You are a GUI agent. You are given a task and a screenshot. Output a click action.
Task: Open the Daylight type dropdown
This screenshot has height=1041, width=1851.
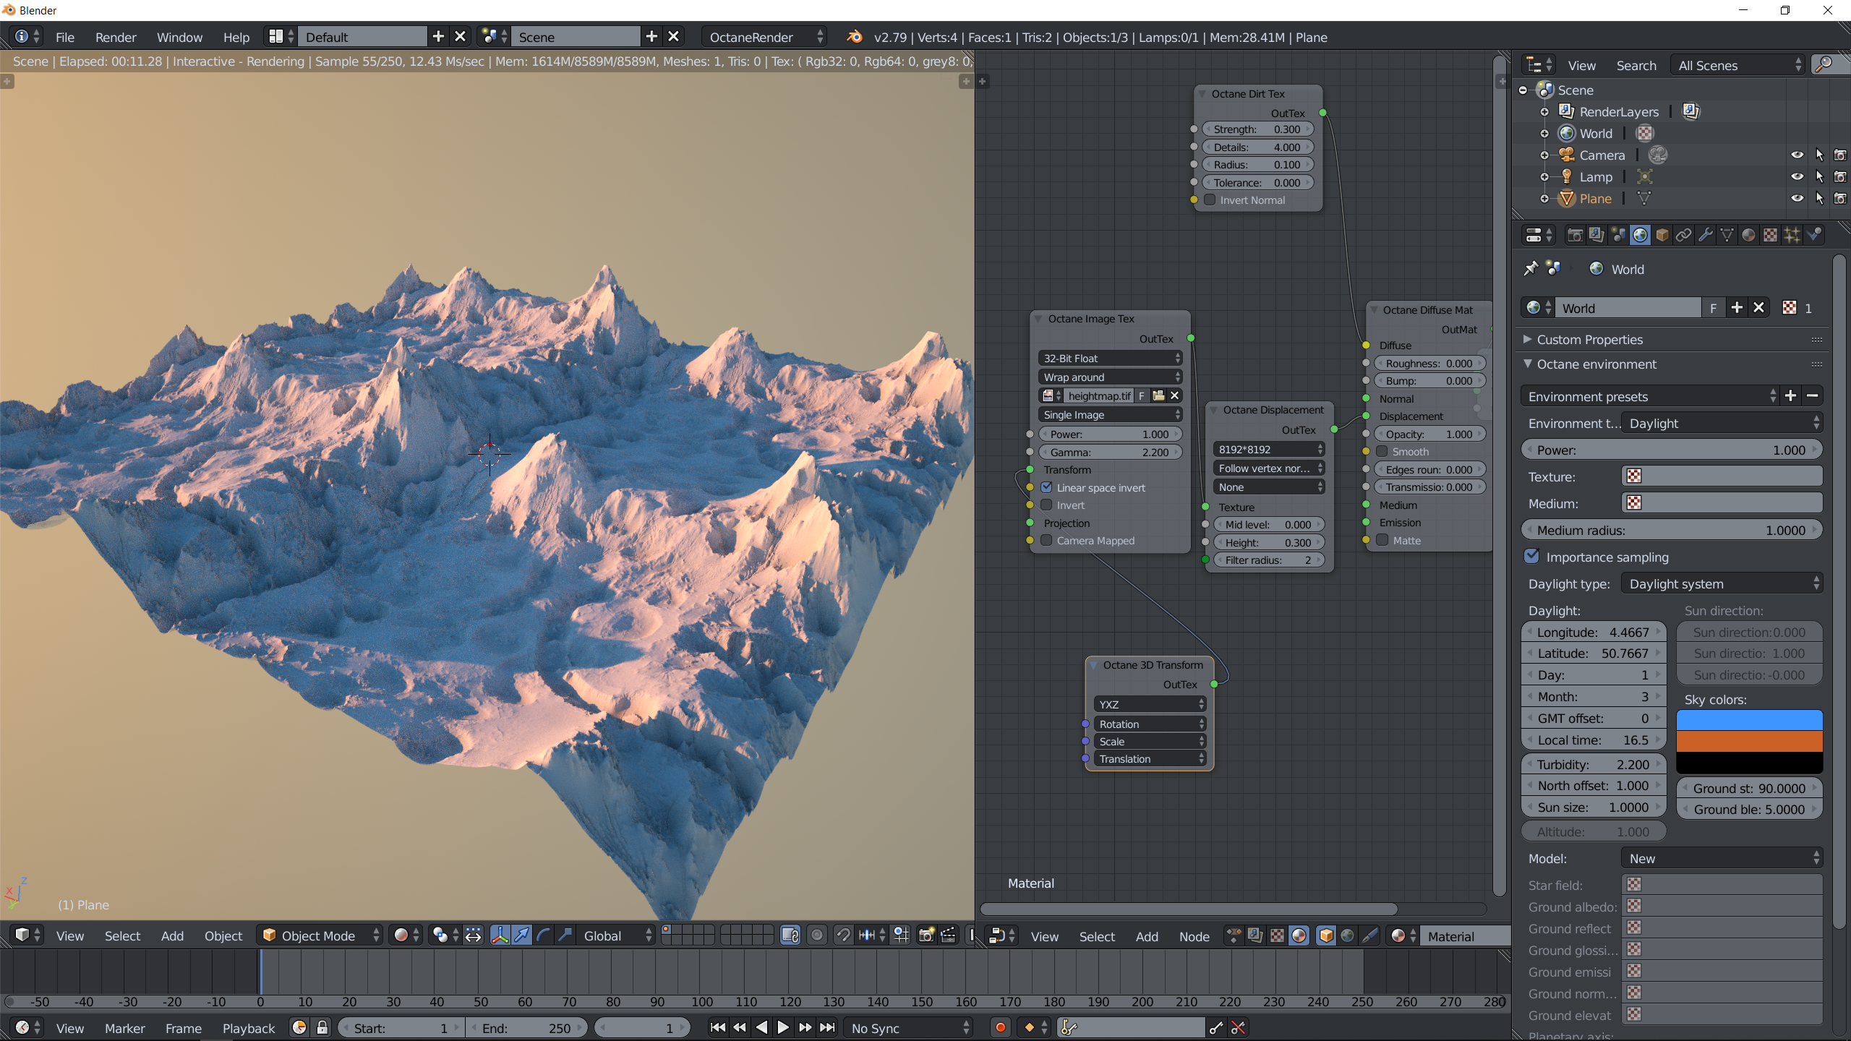click(1721, 583)
